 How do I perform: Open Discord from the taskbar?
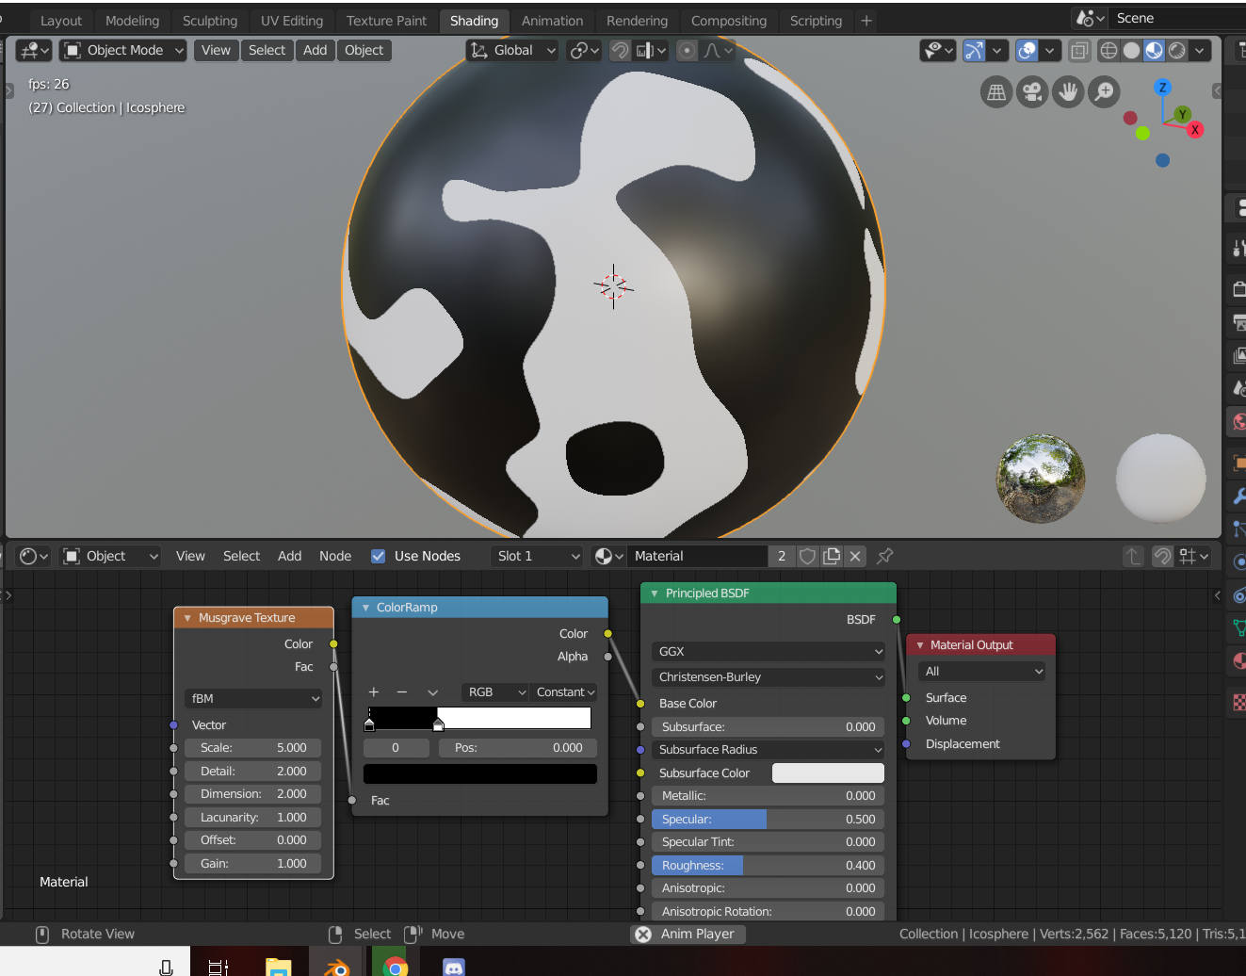(454, 967)
